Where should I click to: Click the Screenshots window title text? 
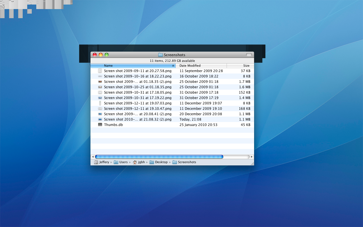[x=174, y=55]
